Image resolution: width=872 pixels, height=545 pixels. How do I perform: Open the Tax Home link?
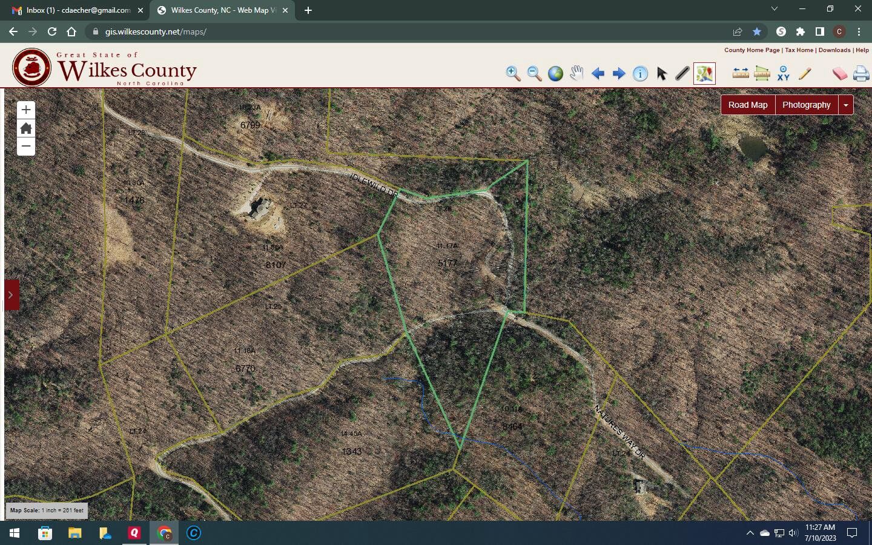tap(799, 50)
